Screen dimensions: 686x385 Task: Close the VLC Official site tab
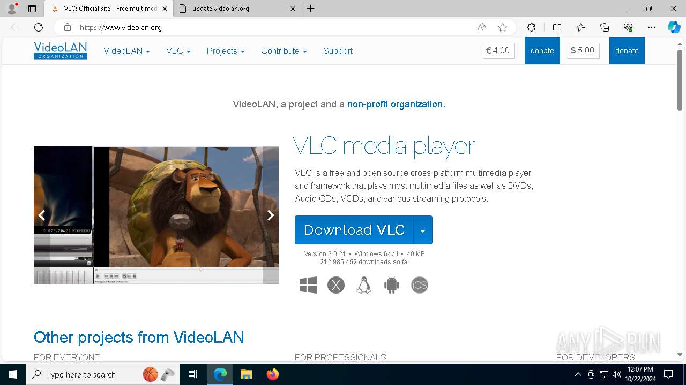click(x=165, y=9)
